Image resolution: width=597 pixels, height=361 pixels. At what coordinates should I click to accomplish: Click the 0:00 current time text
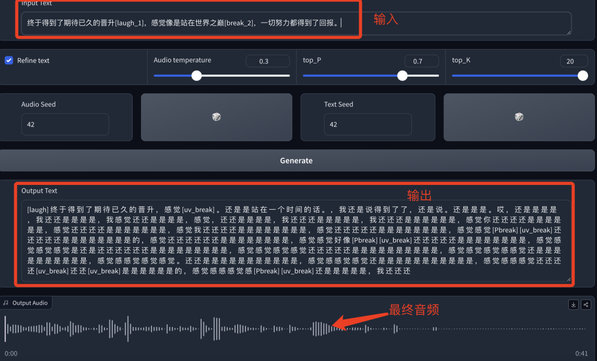[x=11, y=353]
